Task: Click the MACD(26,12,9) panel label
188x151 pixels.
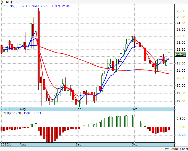Action: (x=11, y=113)
